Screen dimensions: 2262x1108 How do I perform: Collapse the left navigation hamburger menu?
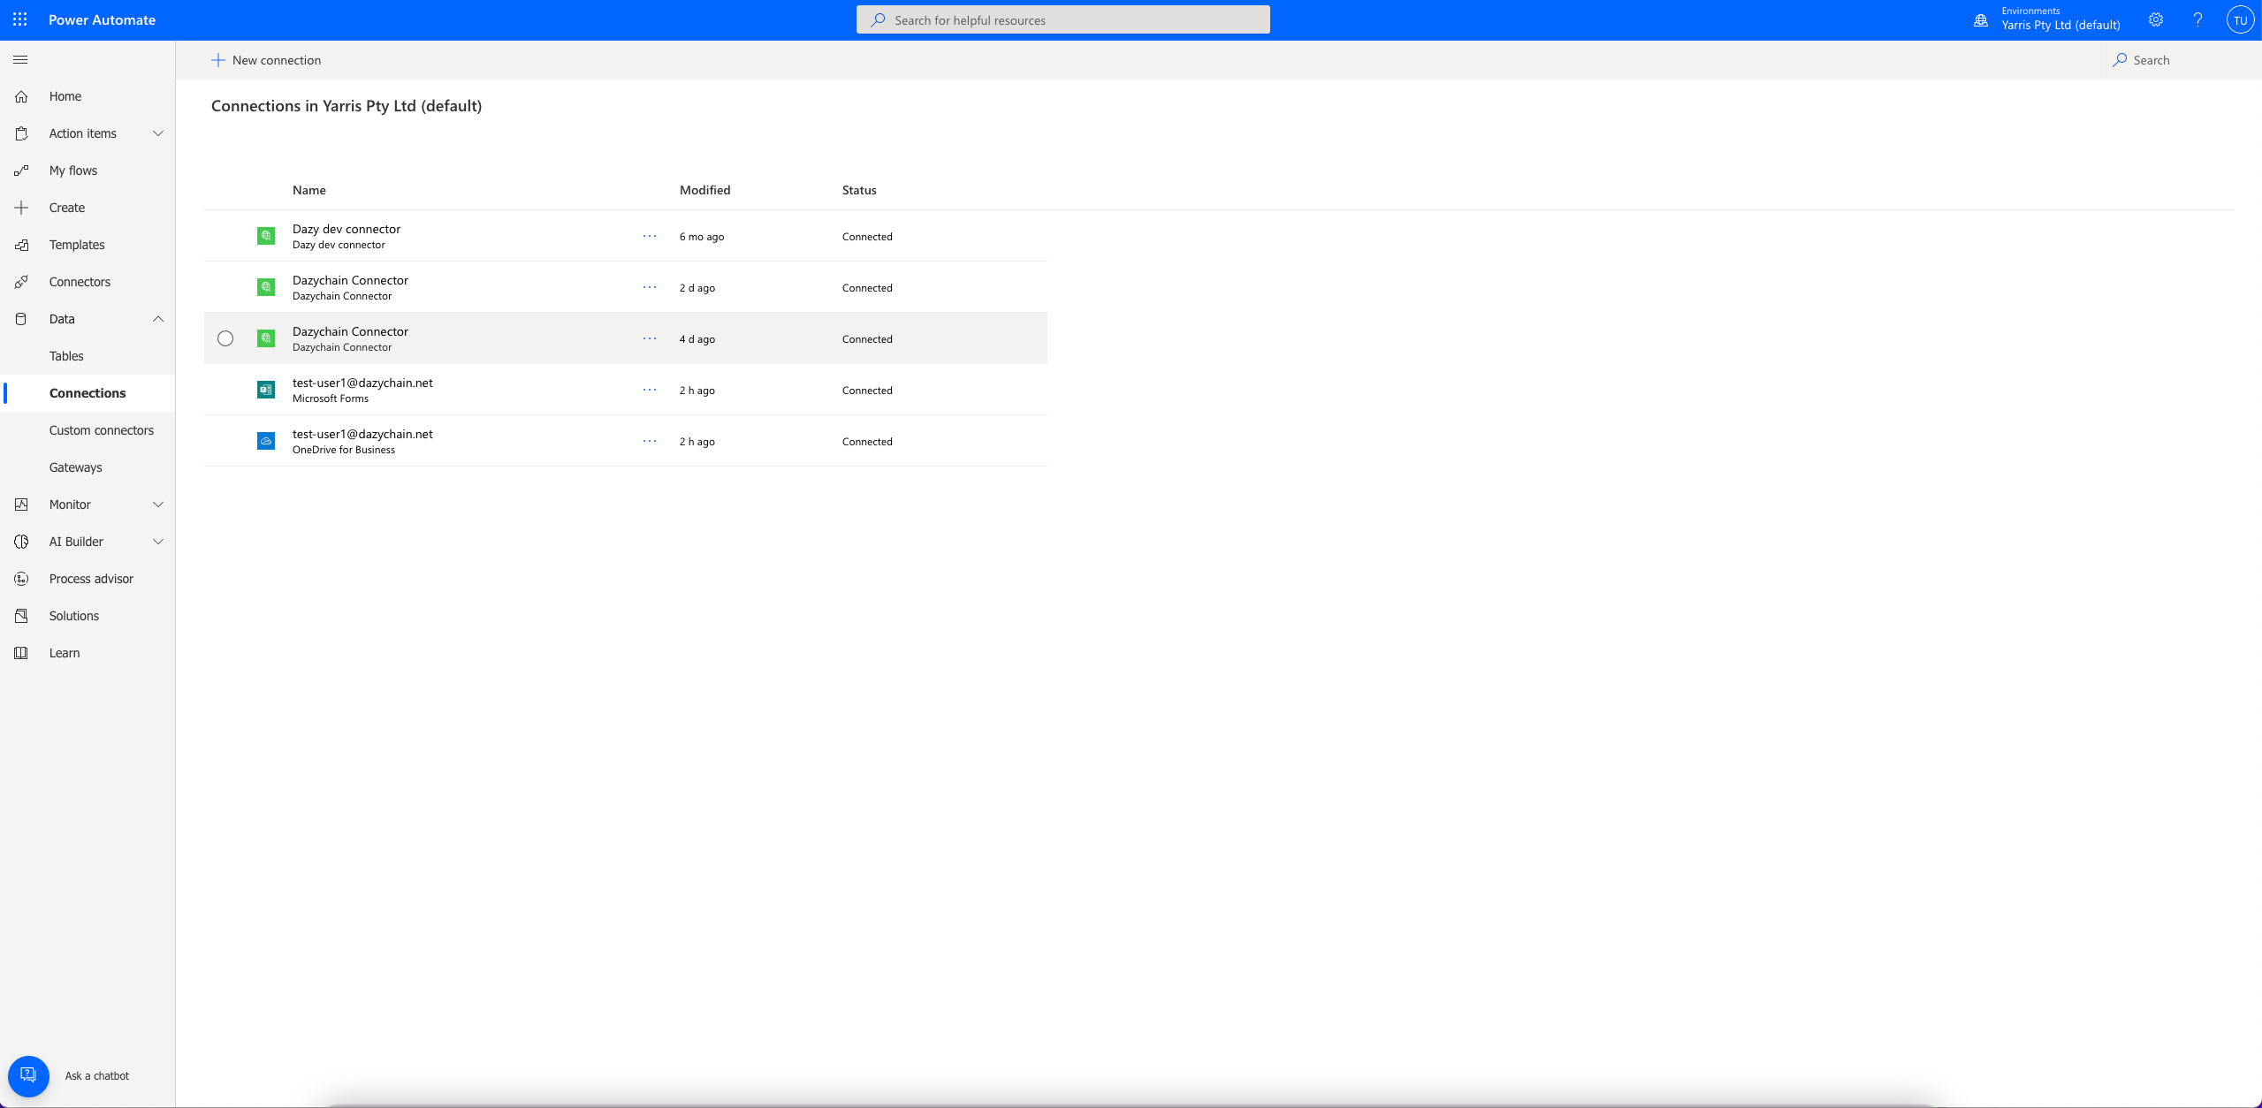(20, 60)
